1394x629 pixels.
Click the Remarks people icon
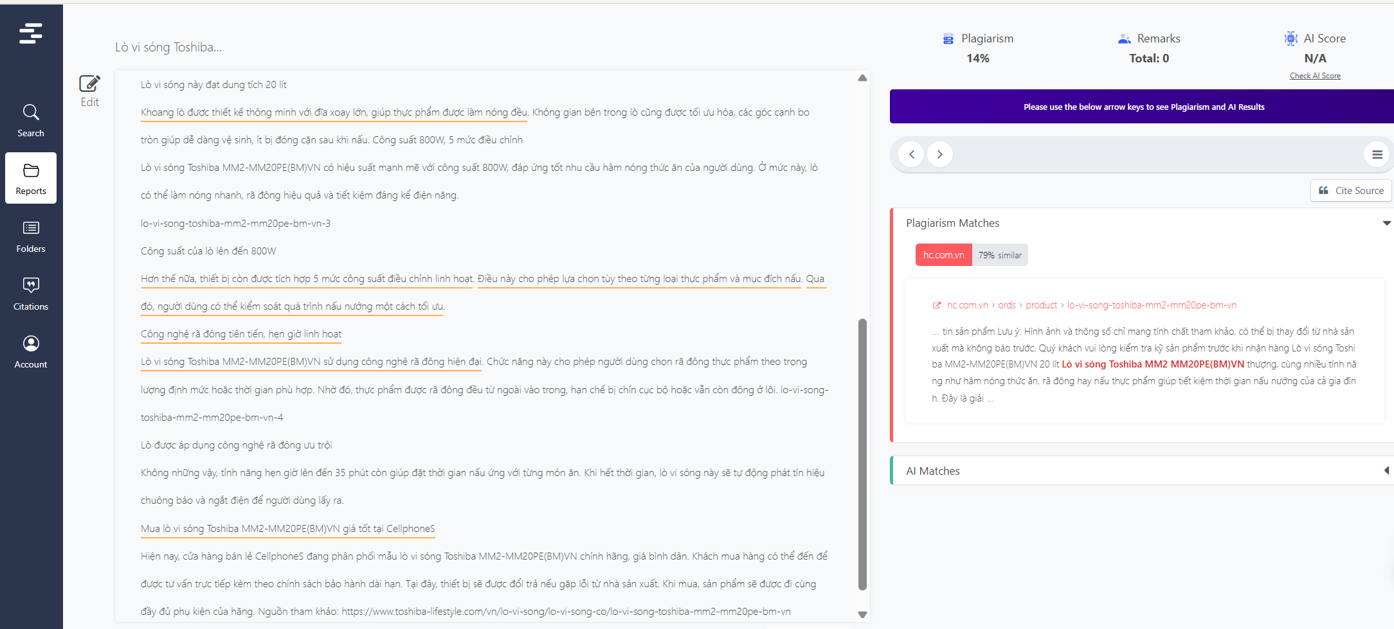[x=1124, y=39]
